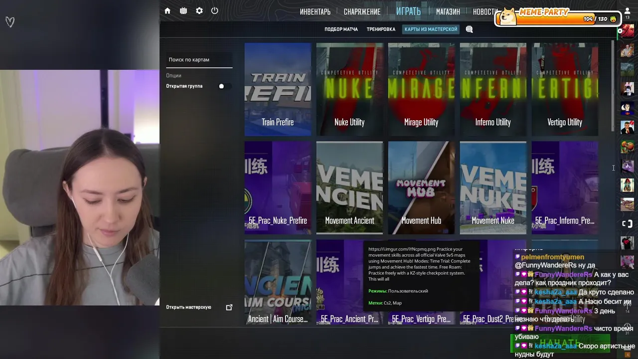This screenshot has width=638, height=359.
Task: Click the scan frame icon in friends sidebar
Action: tap(627, 224)
